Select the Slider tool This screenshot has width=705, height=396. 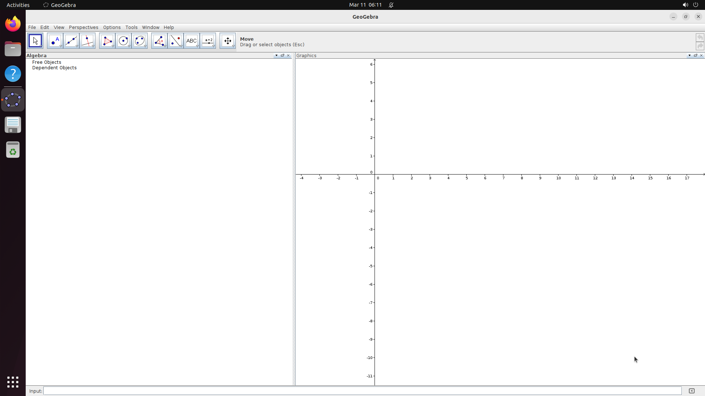pyautogui.click(x=208, y=40)
